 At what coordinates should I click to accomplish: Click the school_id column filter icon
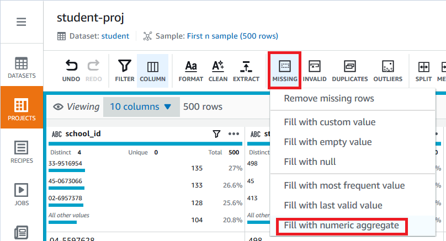(x=216, y=134)
